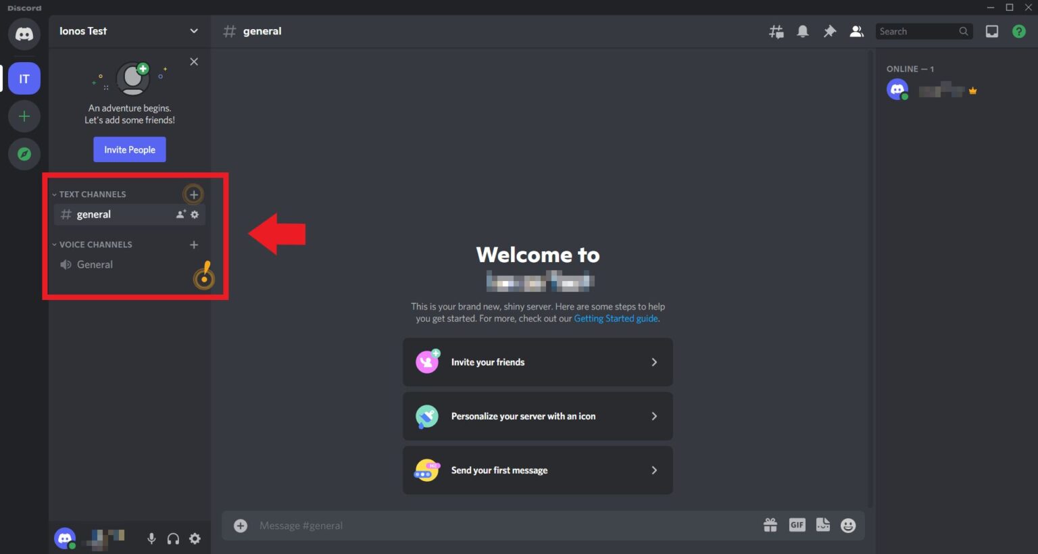
Task: Open the emoji picker
Action: coord(848,525)
